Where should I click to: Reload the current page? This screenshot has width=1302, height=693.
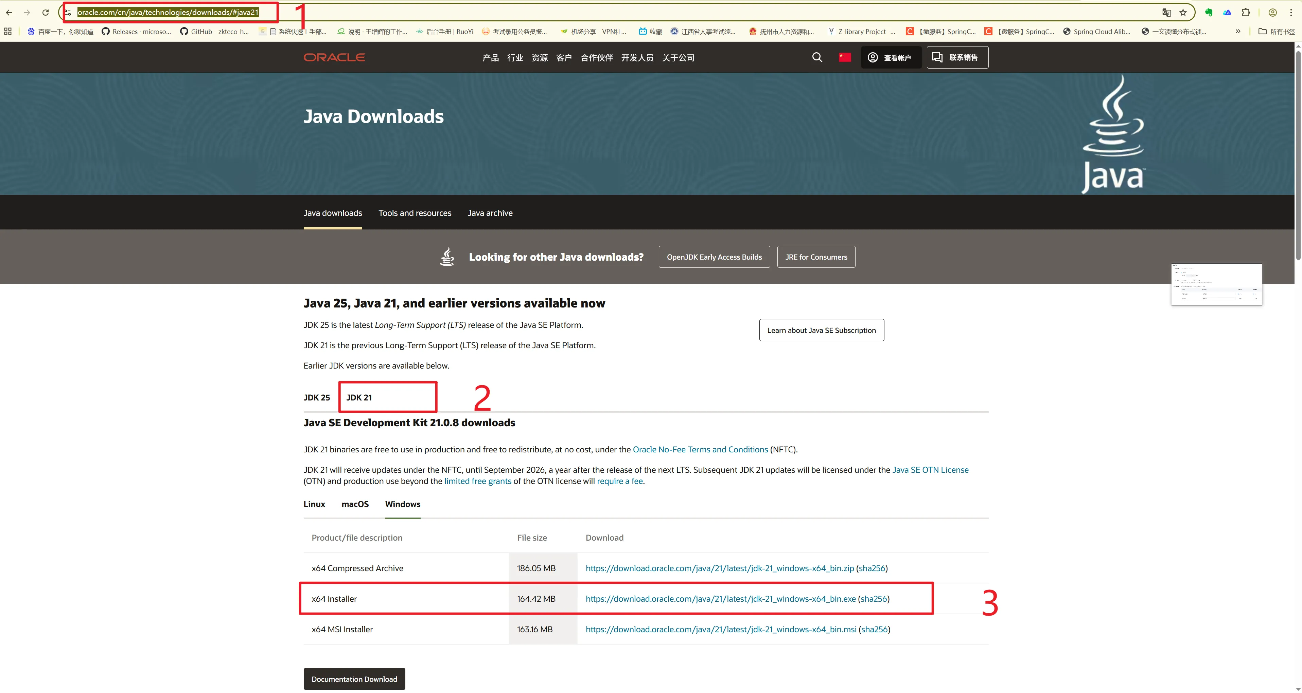point(46,12)
